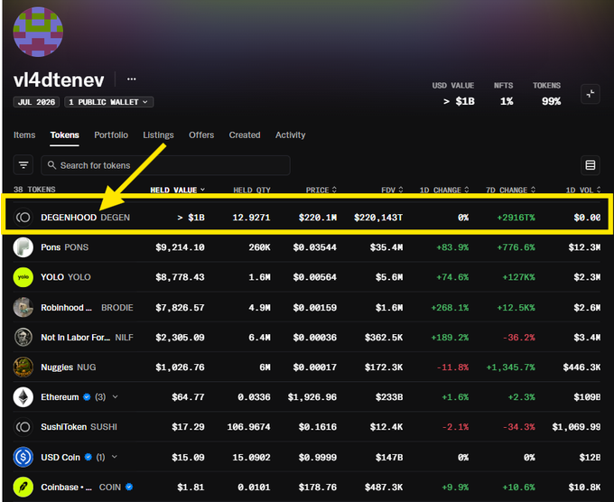This screenshot has height=502, width=614.
Task: Open the Pons PONS token
Action: click(x=65, y=247)
